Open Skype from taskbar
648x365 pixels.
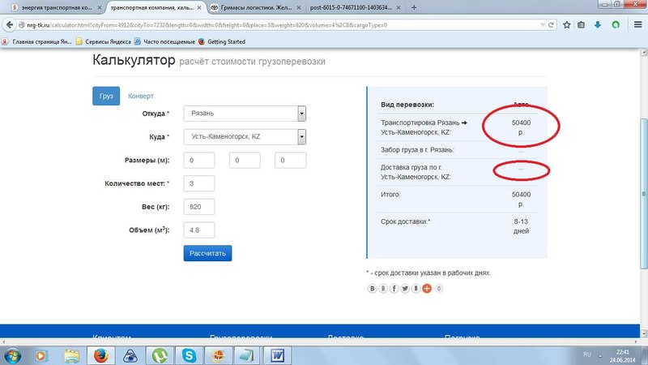189,356
